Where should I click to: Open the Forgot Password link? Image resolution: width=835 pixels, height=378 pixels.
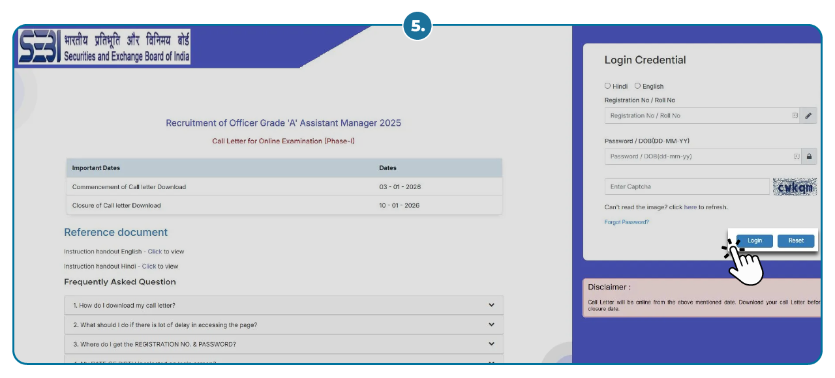[x=626, y=222]
